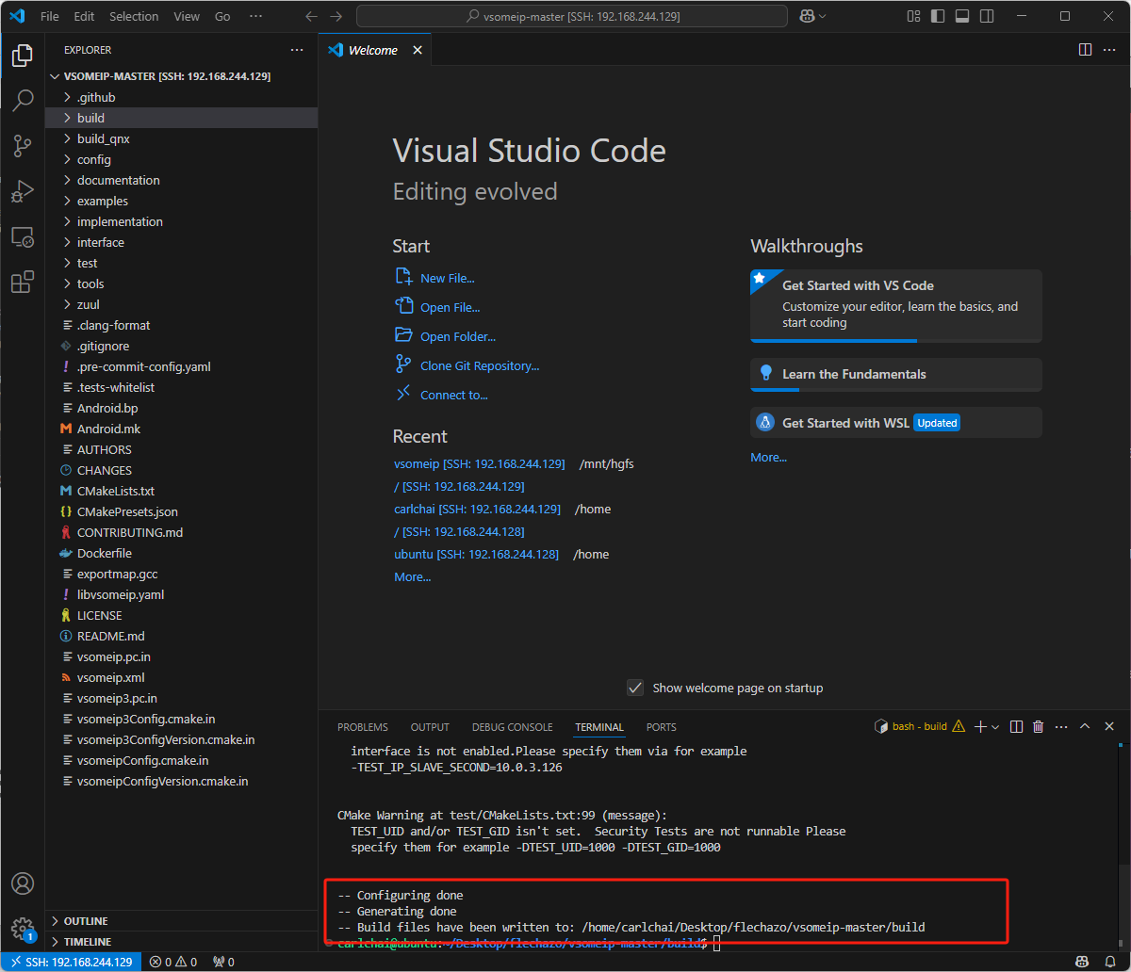Viewport: 1131px width, 972px height.
Task: Open Manage gear icon
Action: point(23,929)
